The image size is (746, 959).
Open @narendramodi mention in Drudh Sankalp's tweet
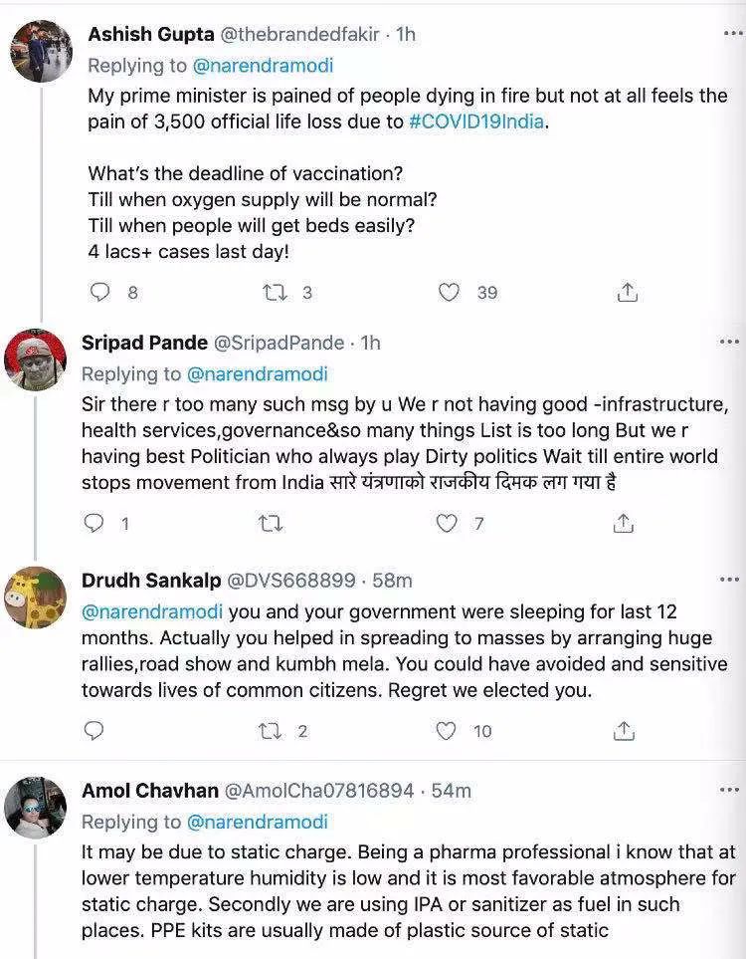point(152,611)
